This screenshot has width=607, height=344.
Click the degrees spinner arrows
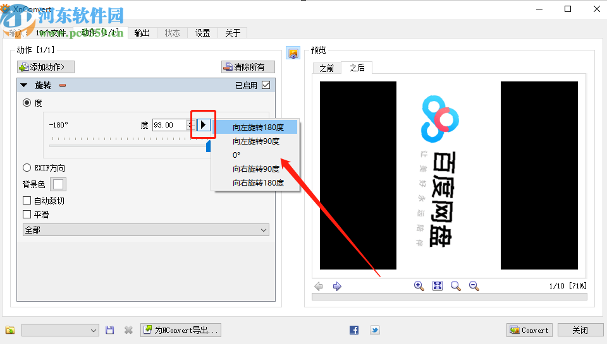[190, 125]
